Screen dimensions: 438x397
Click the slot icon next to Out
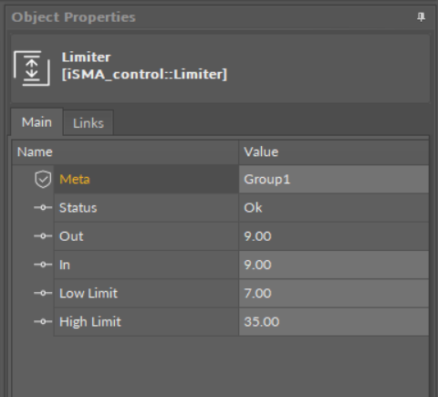coord(43,236)
